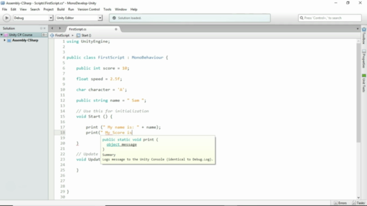Viewport: 367px width, 206px height.
Task: Open the Help menu
Action: click(x=134, y=9)
